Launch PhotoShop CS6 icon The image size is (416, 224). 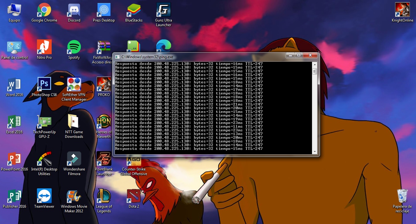pos(44,87)
